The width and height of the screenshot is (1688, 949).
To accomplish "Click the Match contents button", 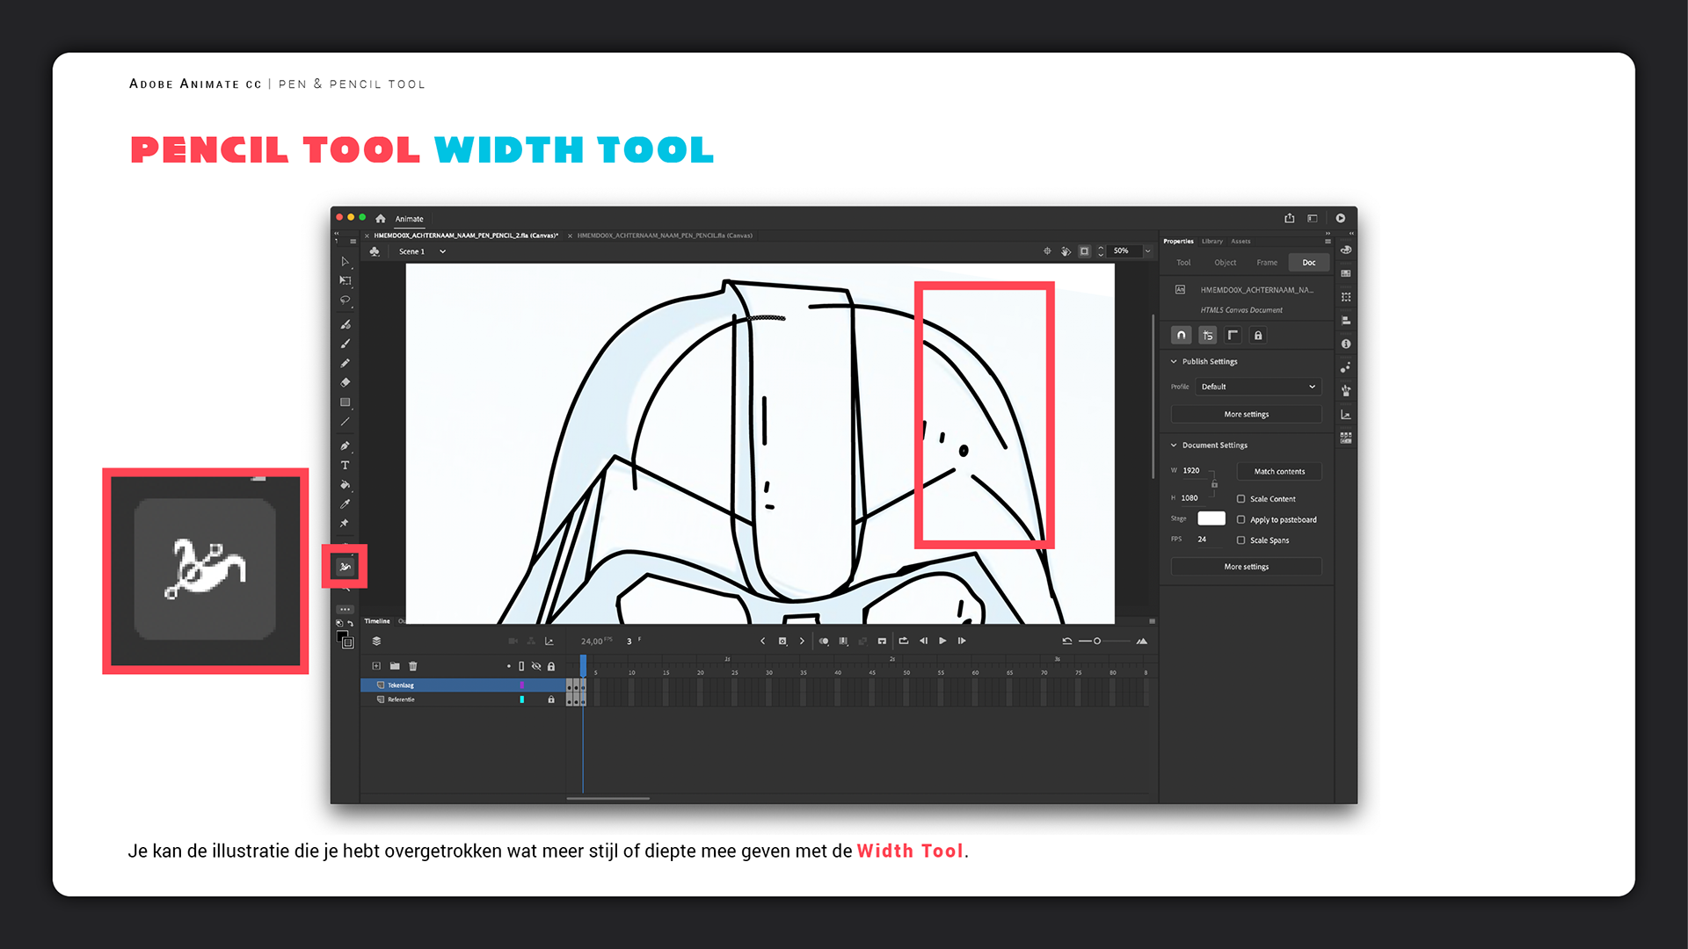I will [x=1278, y=472].
